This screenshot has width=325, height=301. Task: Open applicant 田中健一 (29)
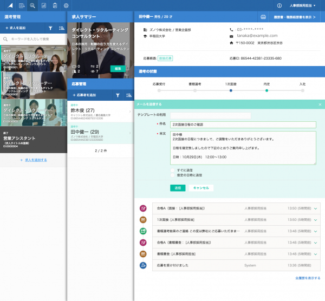coord(101,133)
